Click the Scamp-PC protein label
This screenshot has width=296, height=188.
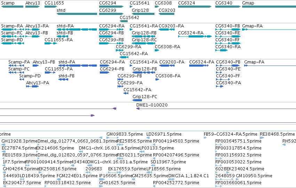19,69
